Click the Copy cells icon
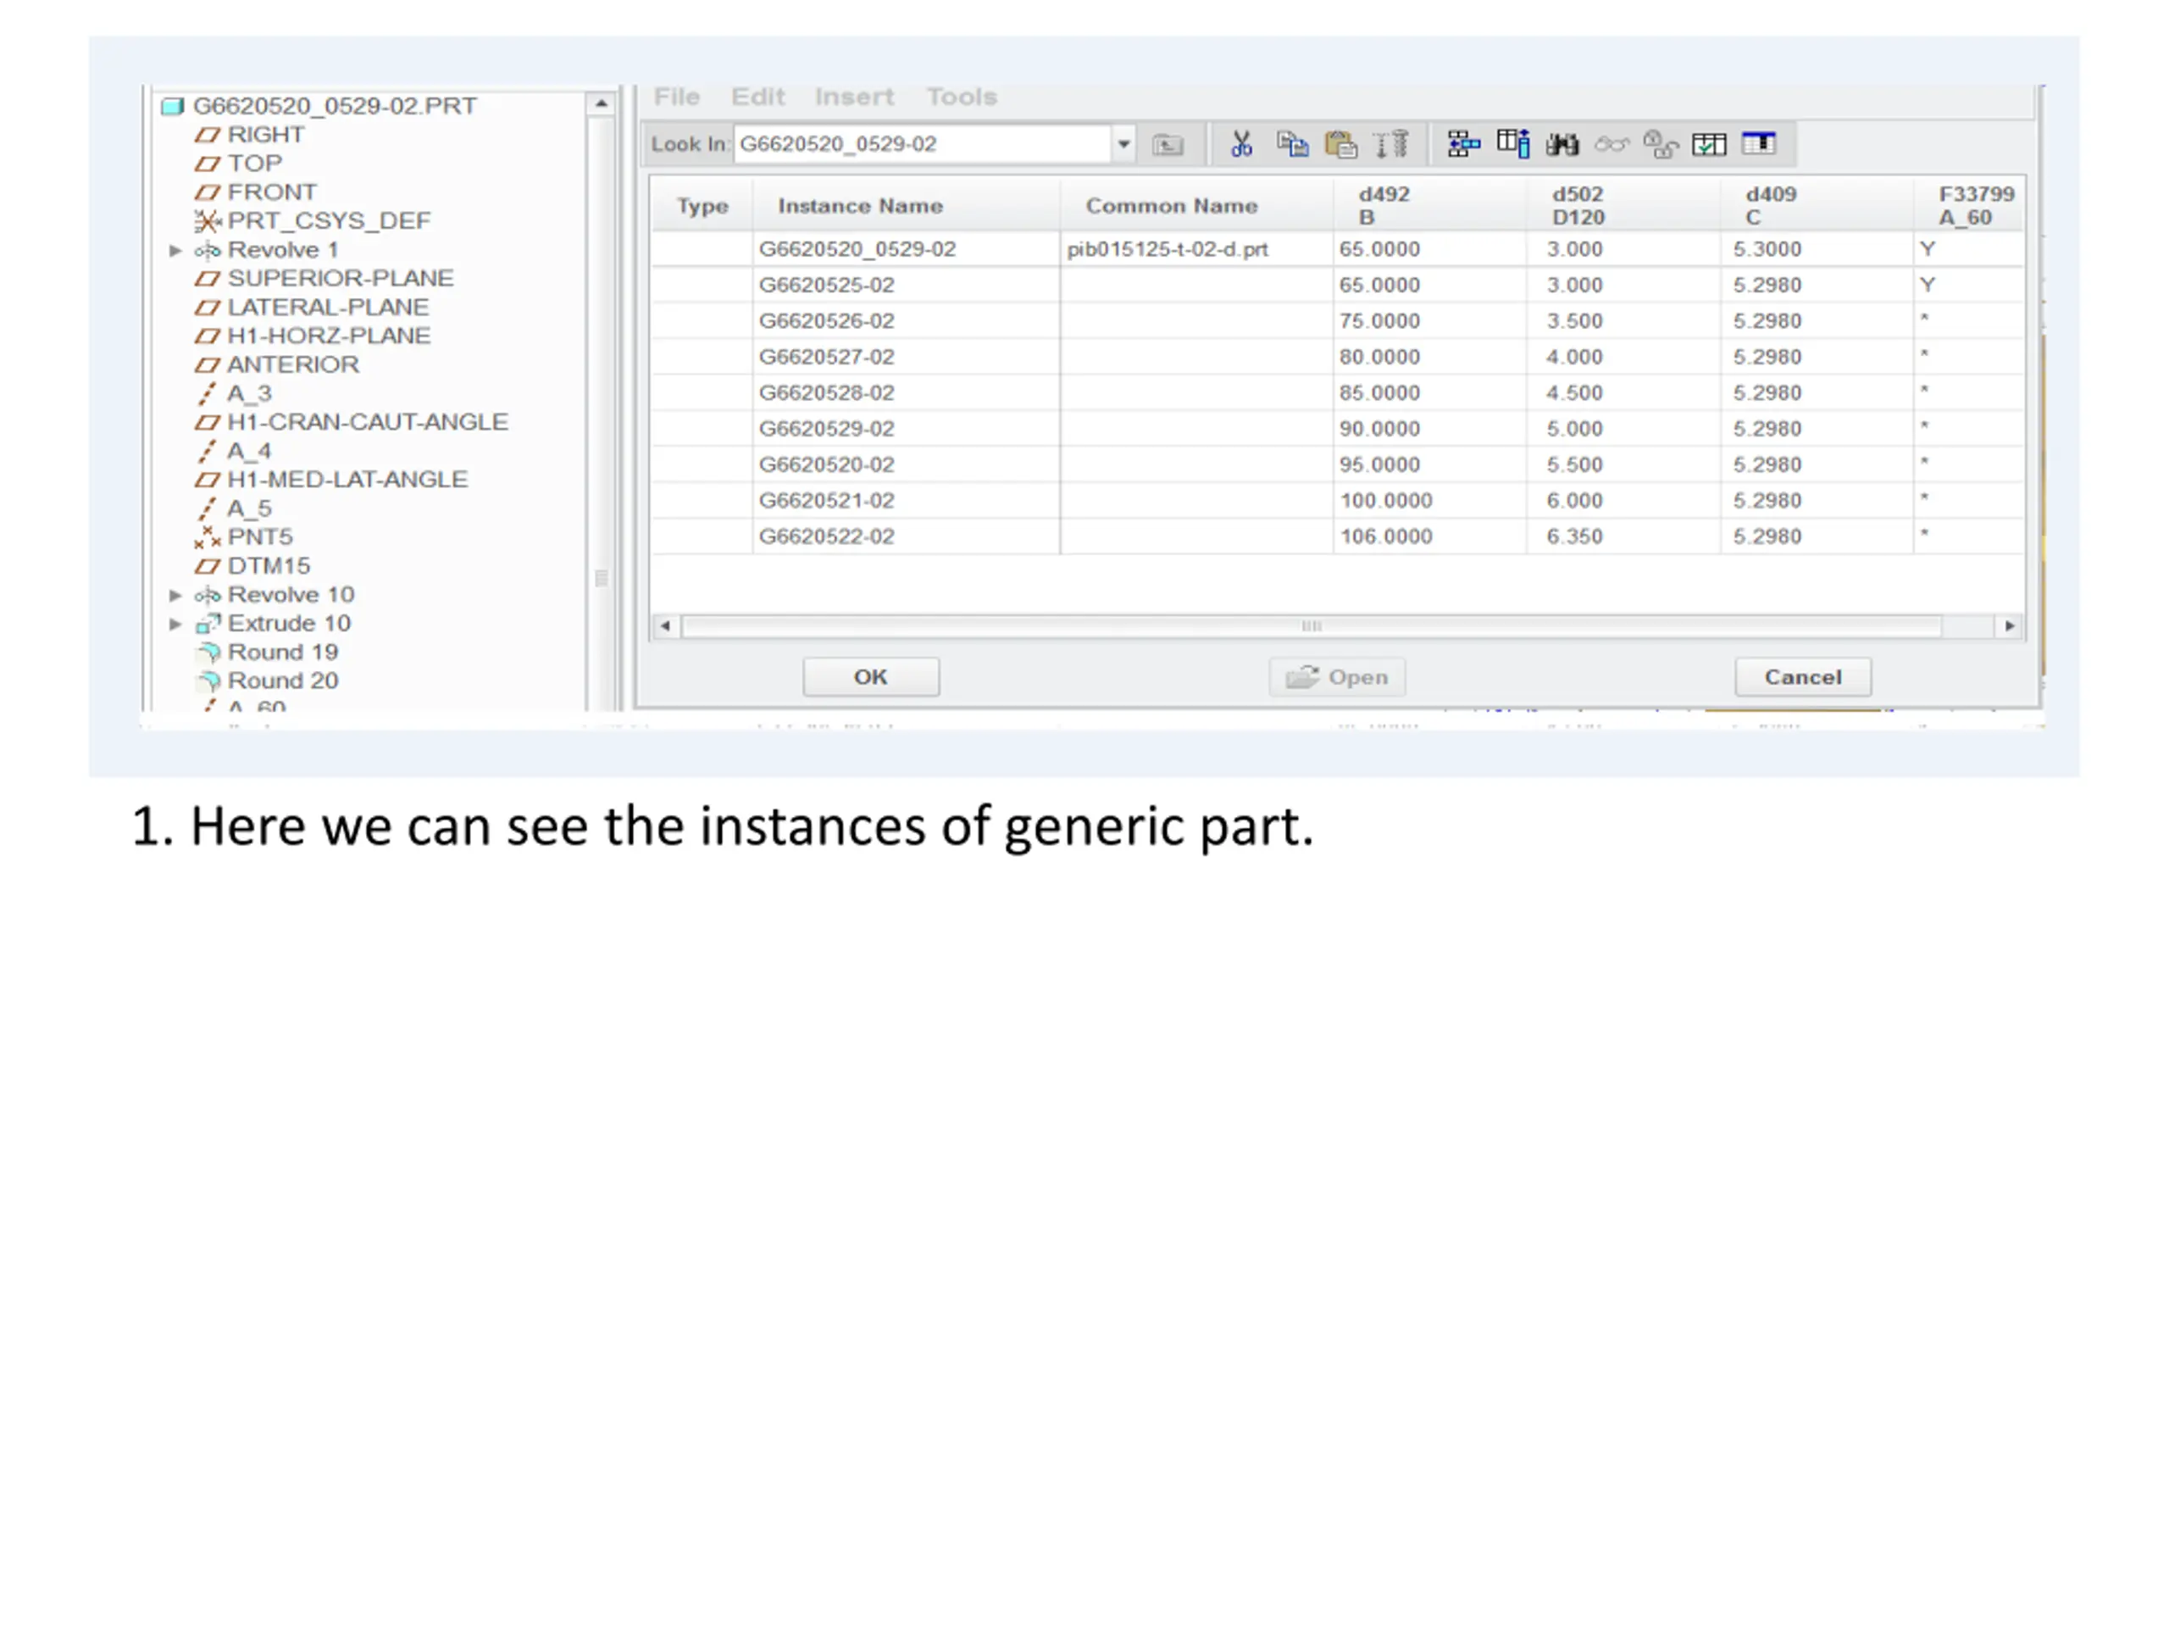 [1292, 144]
